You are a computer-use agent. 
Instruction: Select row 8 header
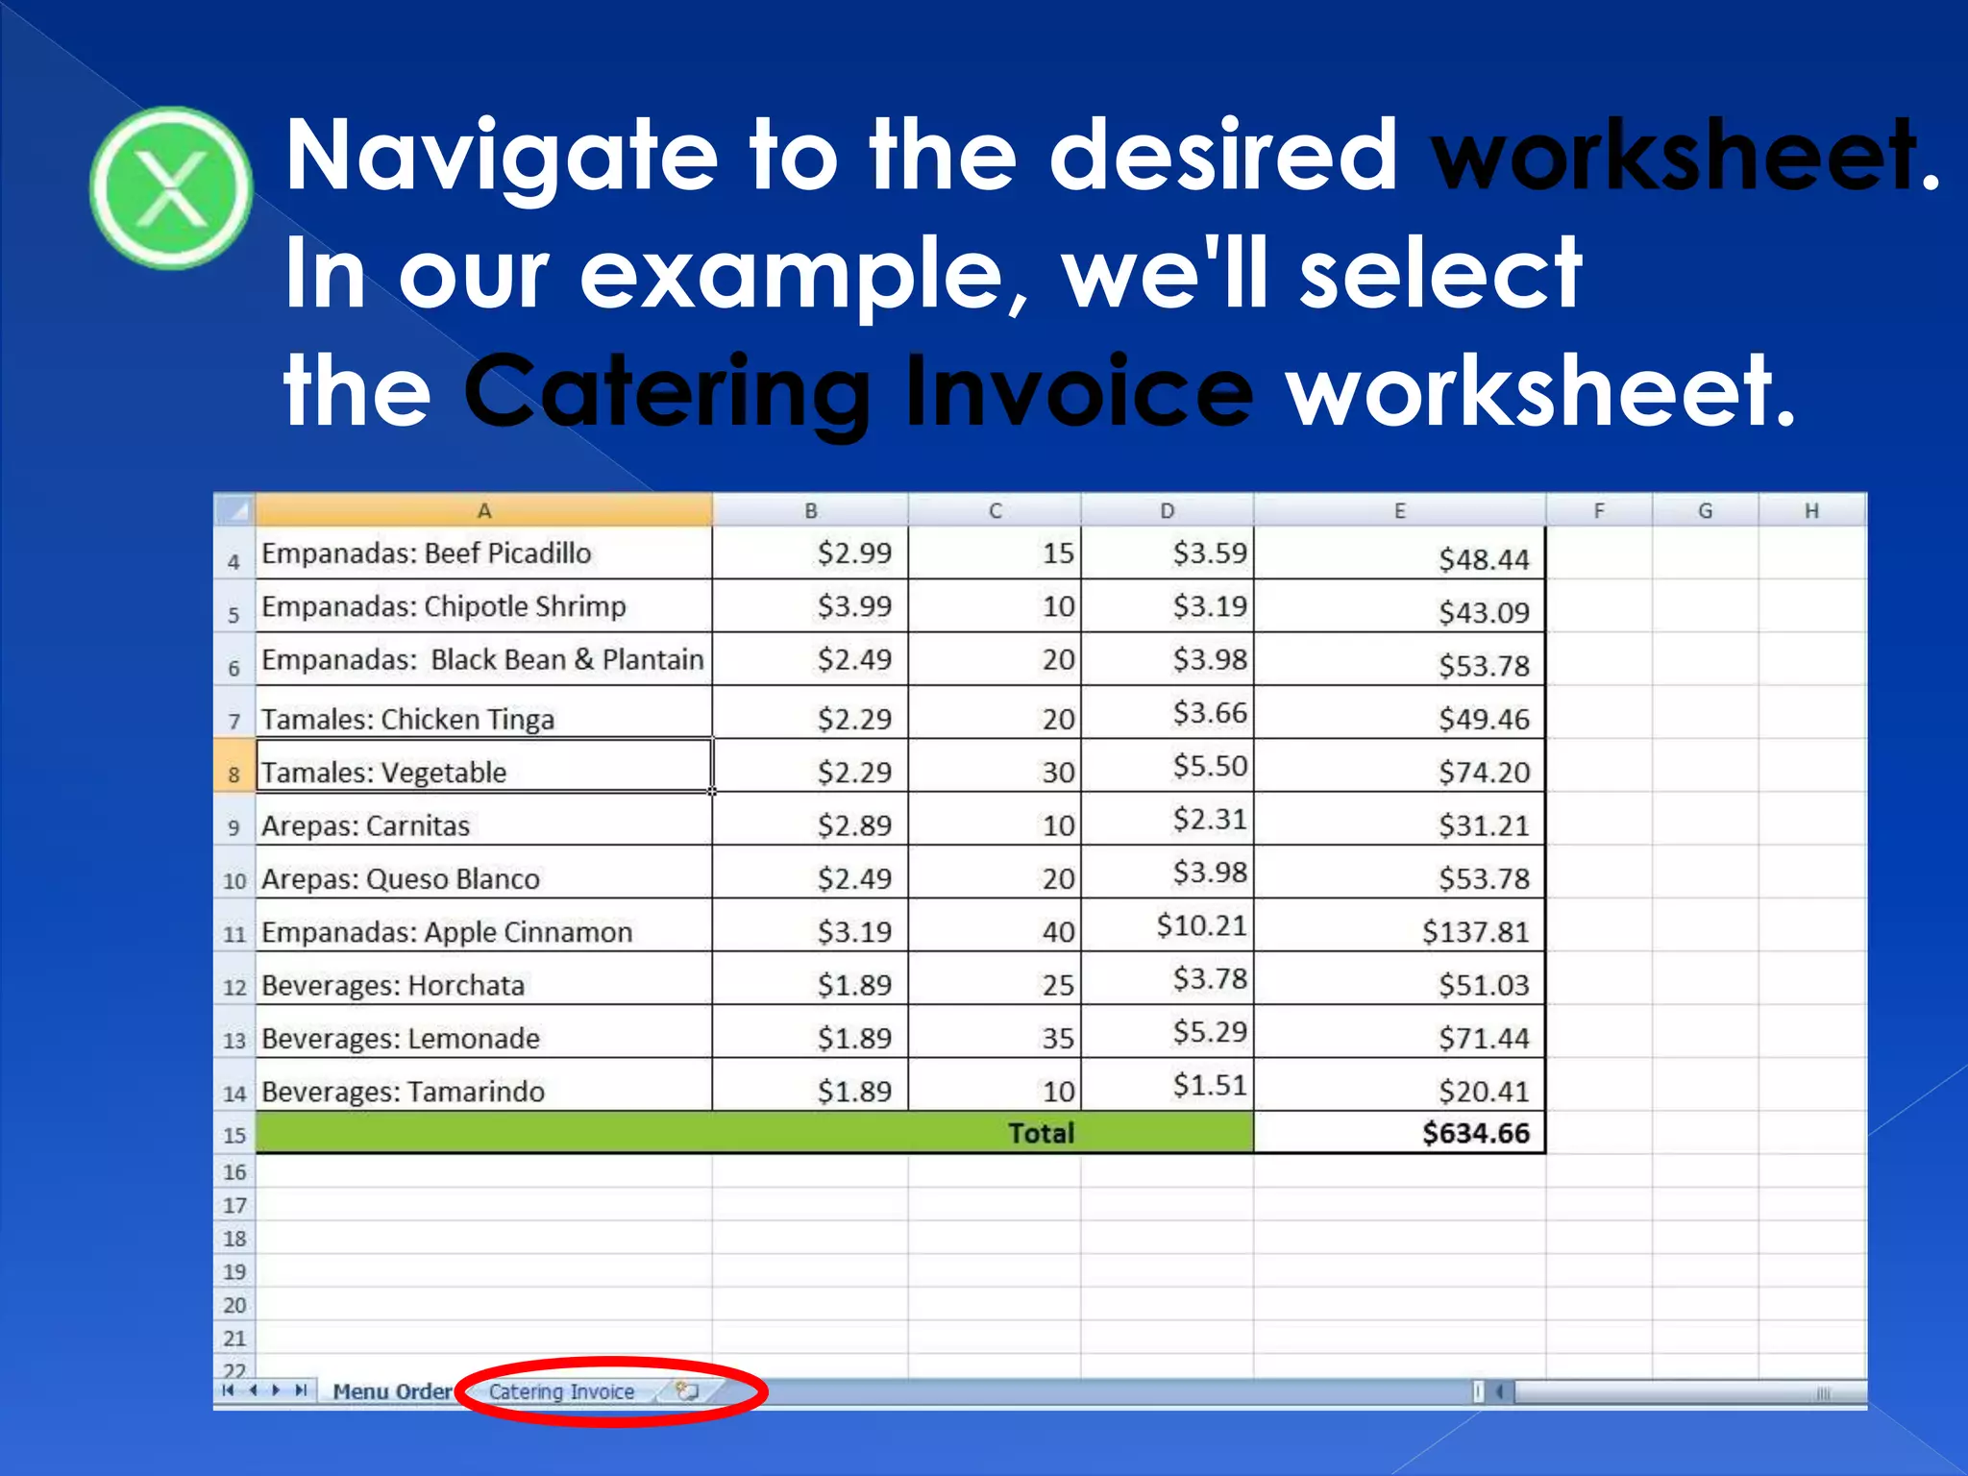click(234, 766)
